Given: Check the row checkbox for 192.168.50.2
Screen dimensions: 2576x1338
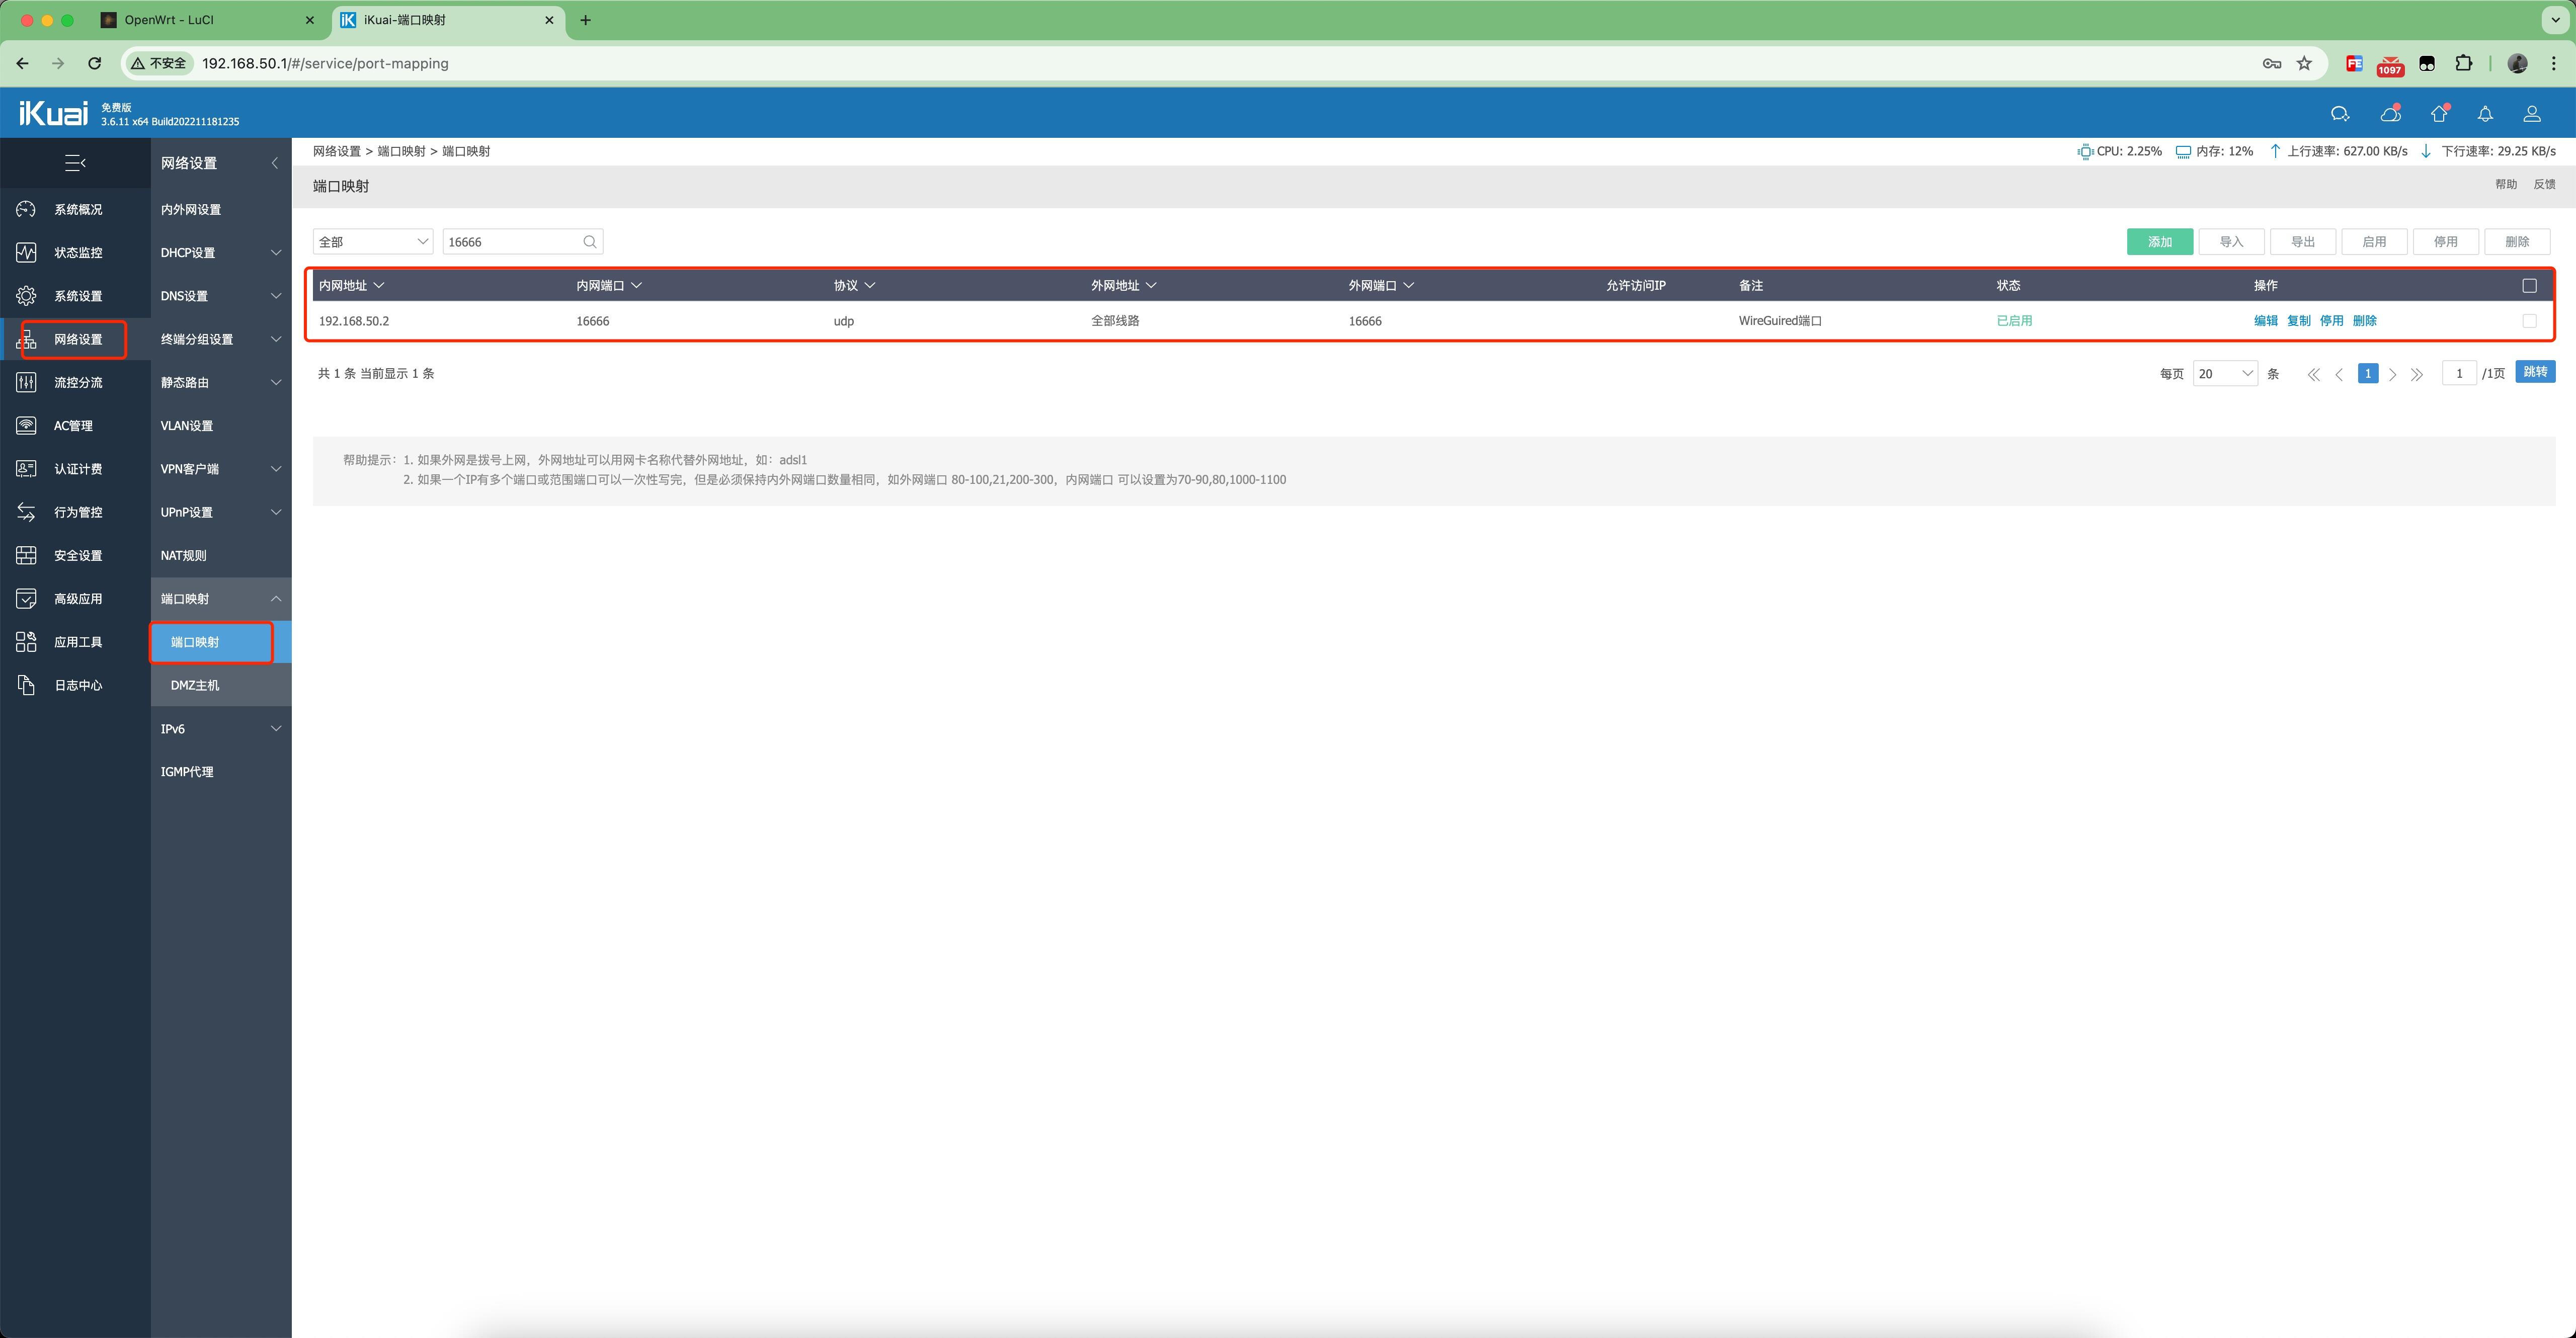Looking at the screenshot, I should 2529,321.
